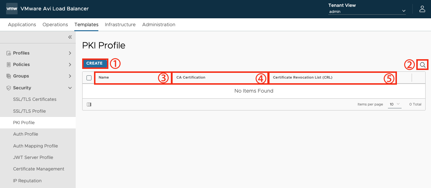Click the Profiles label in sidebar
Screen dimensions: 431x188
(x=21, y=53)
